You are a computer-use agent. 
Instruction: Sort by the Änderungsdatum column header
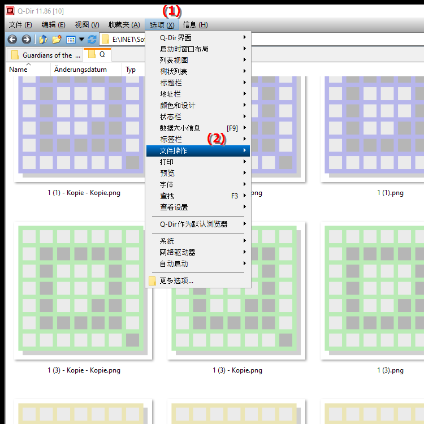coord(86,70)
